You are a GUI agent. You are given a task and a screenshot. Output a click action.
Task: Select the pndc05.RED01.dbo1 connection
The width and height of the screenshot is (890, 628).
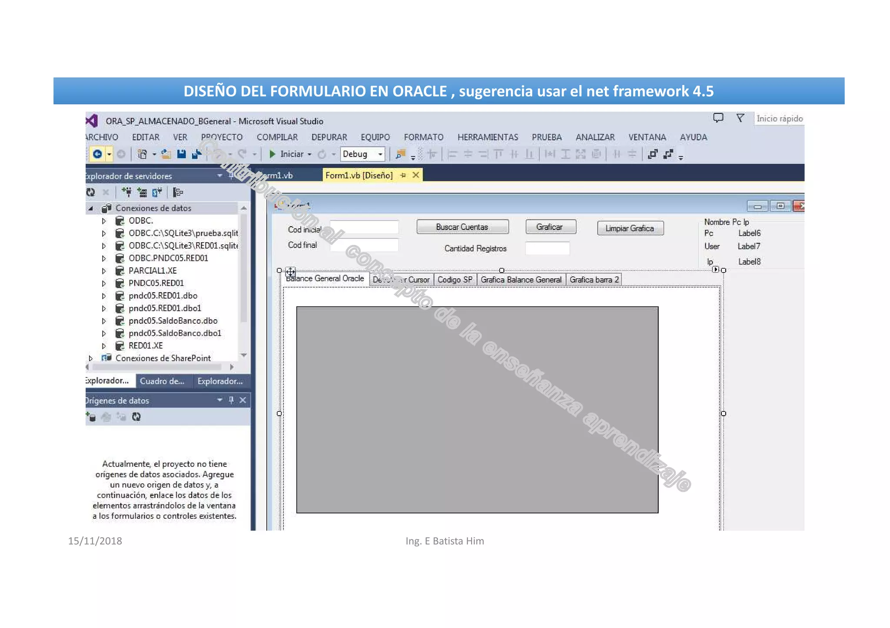pyautogui.click(x=165, y=309)
